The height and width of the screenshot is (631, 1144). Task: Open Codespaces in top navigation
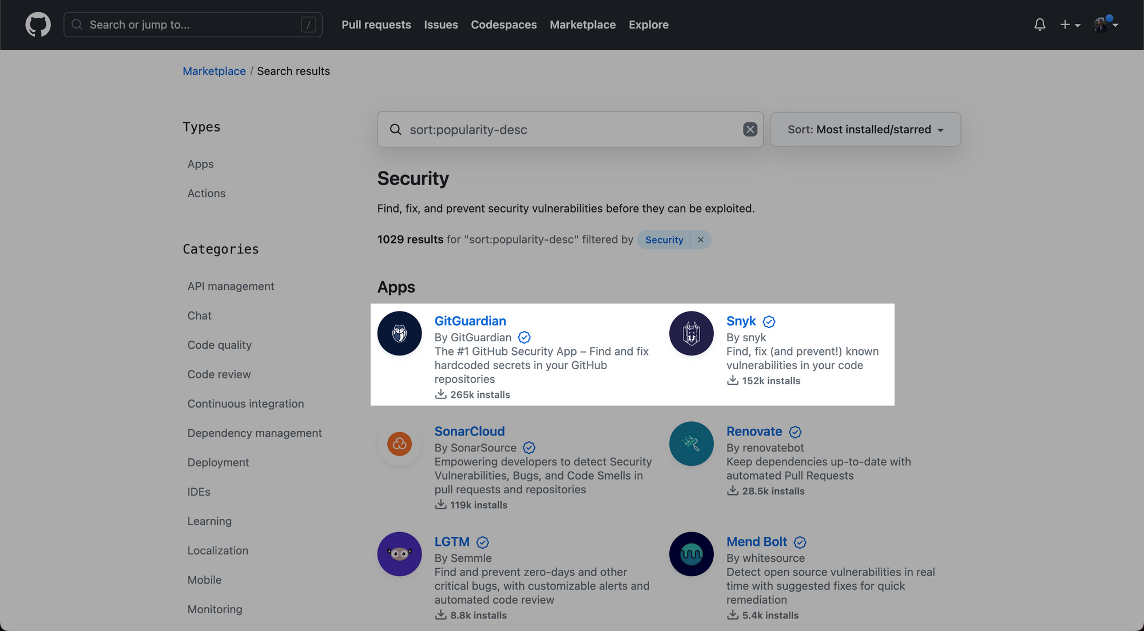point(504,25)
